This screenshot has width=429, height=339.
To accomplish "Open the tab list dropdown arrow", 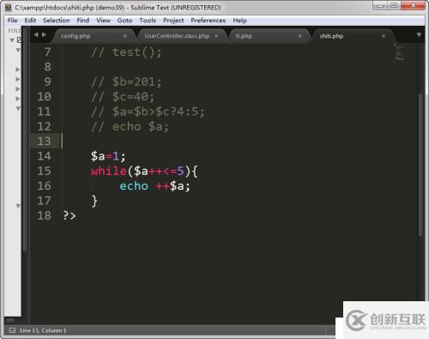I will point(419,35).
